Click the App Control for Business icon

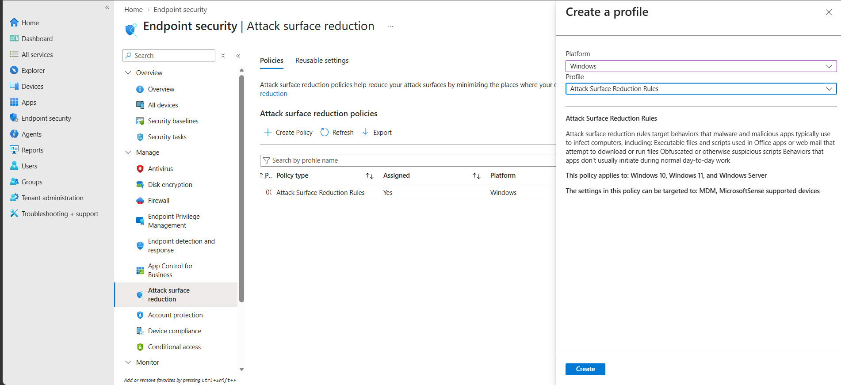(140, 271)
